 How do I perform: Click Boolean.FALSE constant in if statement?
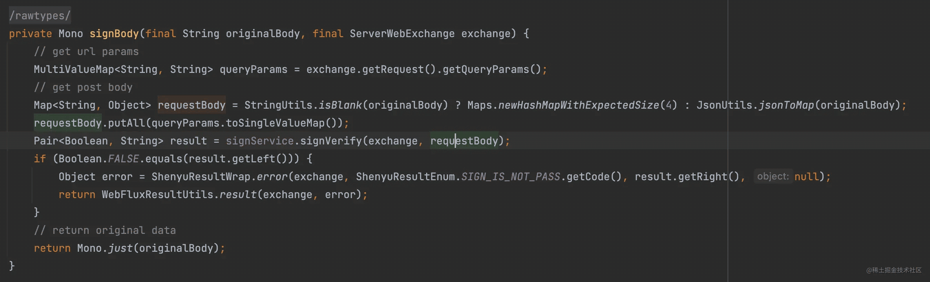98,159
